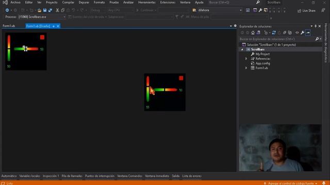The height and width of the screenshot is (185, 330).
Task: Open the dilahora find combo box
Action: [x=241, y=10]
